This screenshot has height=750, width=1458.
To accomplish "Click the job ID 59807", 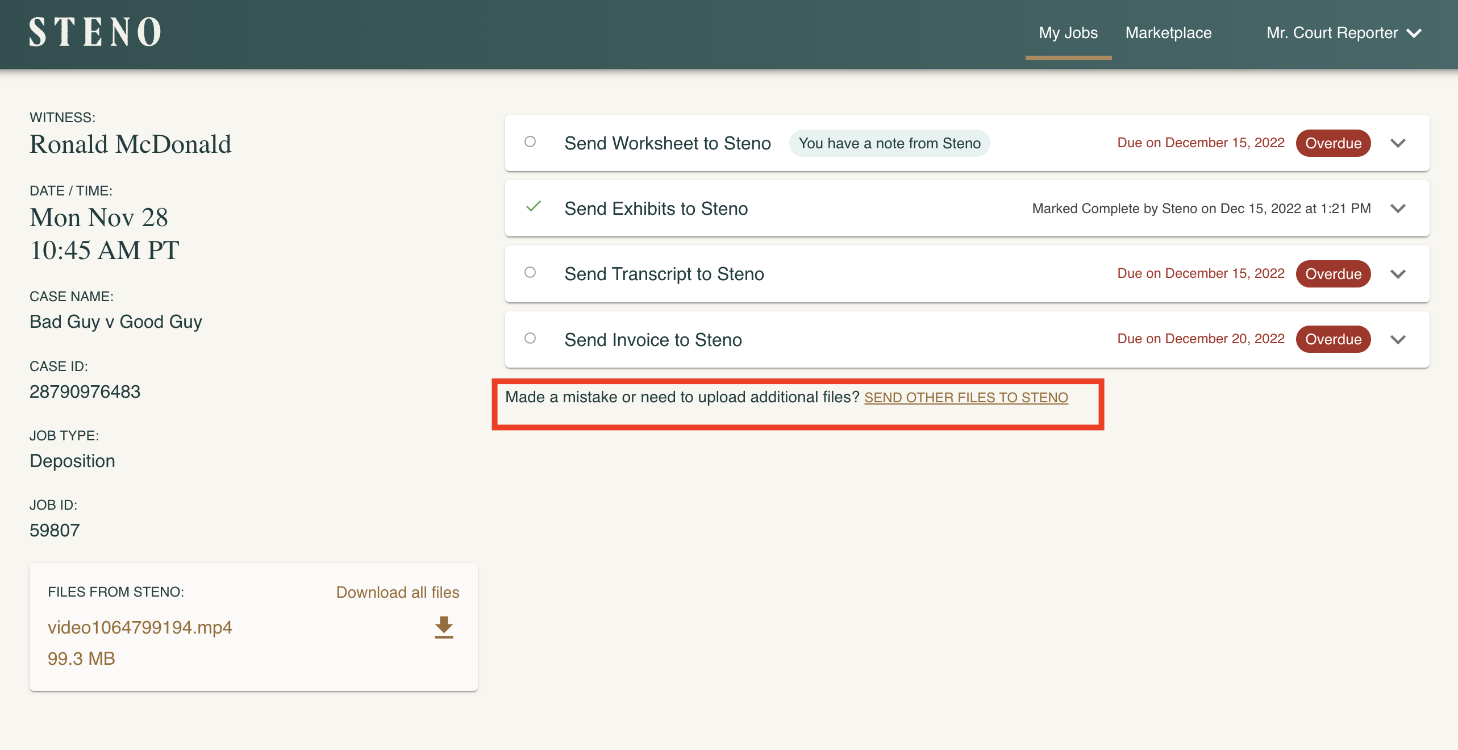I will point(55,530).
